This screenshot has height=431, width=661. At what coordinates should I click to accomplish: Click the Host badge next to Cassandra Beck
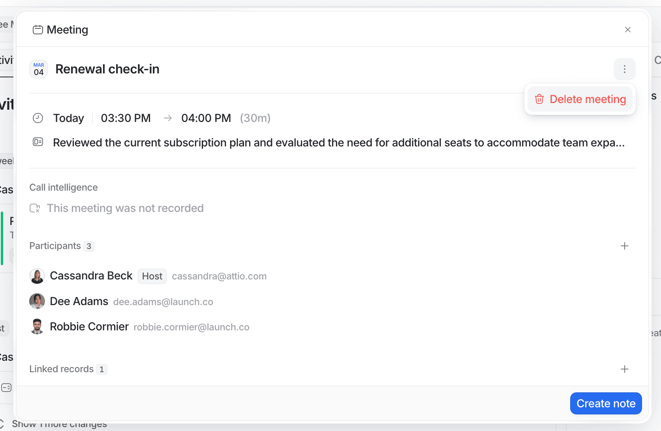[152, 276]
